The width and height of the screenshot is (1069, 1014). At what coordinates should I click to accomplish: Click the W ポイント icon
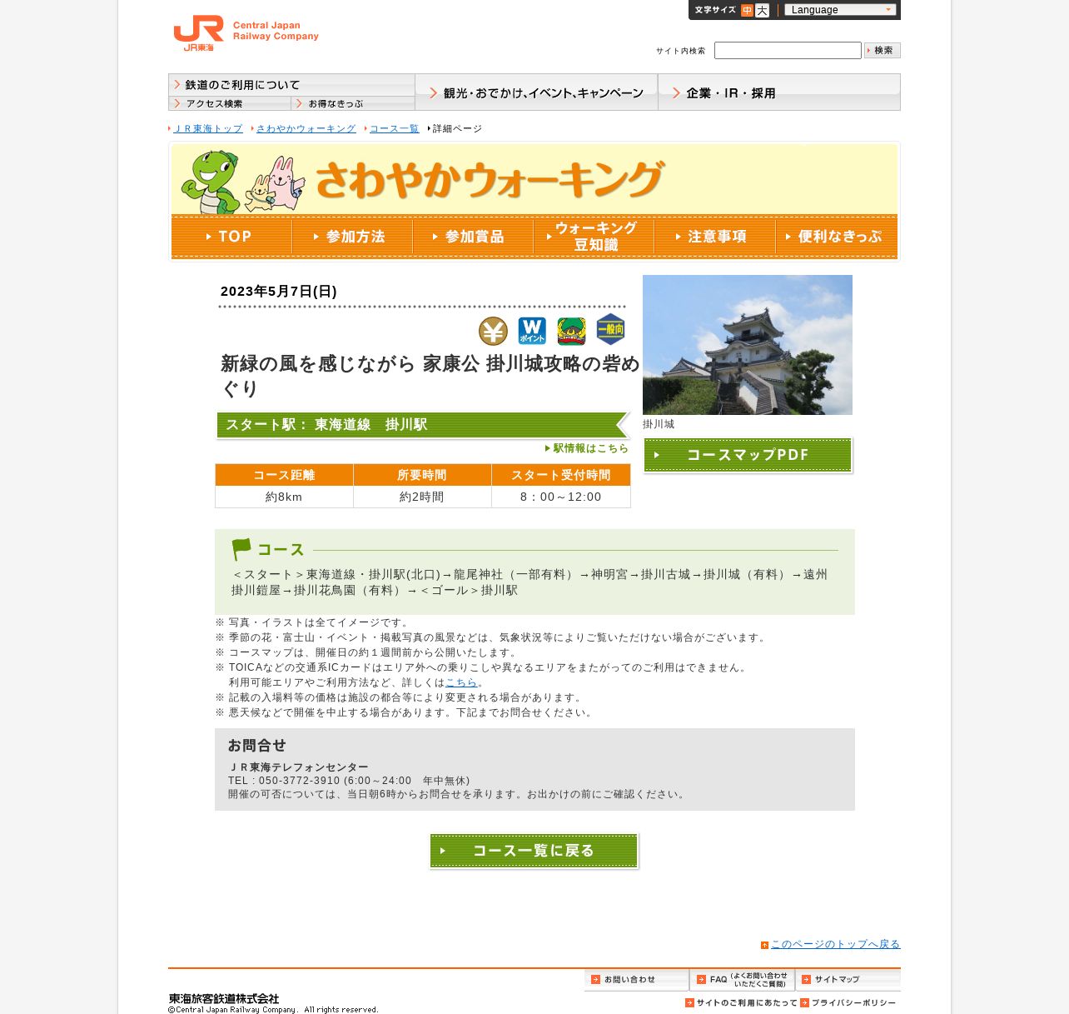pos(532,331)
